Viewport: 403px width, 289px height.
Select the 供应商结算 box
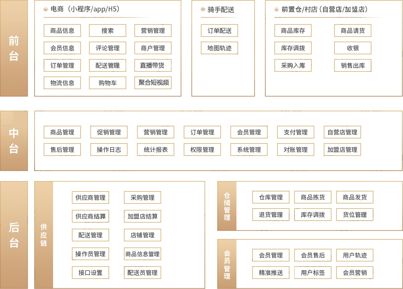coord(90,216)
